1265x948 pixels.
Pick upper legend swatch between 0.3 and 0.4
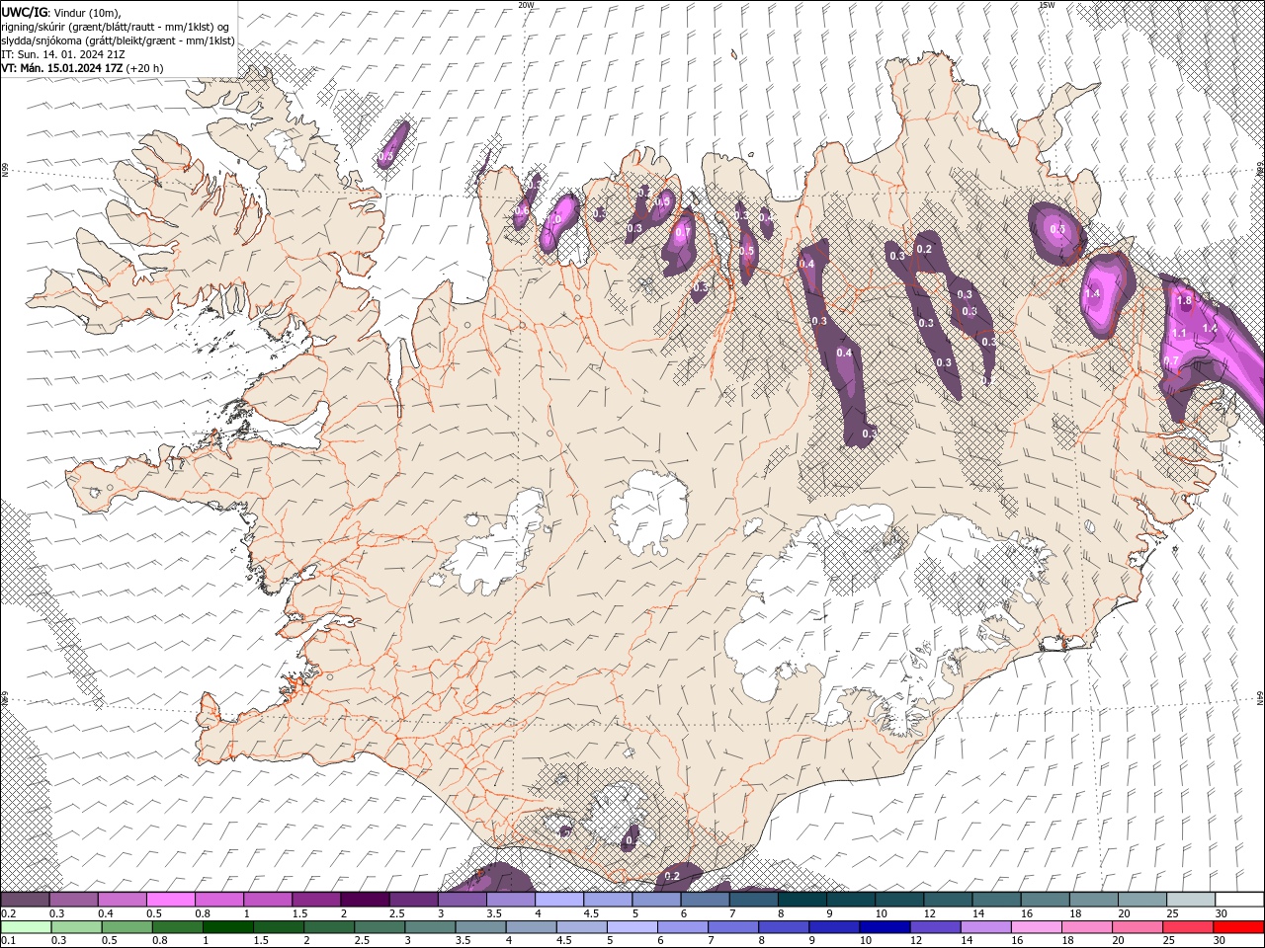(73, 900)
